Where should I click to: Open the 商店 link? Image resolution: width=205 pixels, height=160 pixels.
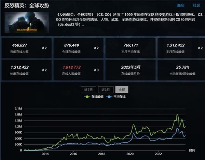181,5
